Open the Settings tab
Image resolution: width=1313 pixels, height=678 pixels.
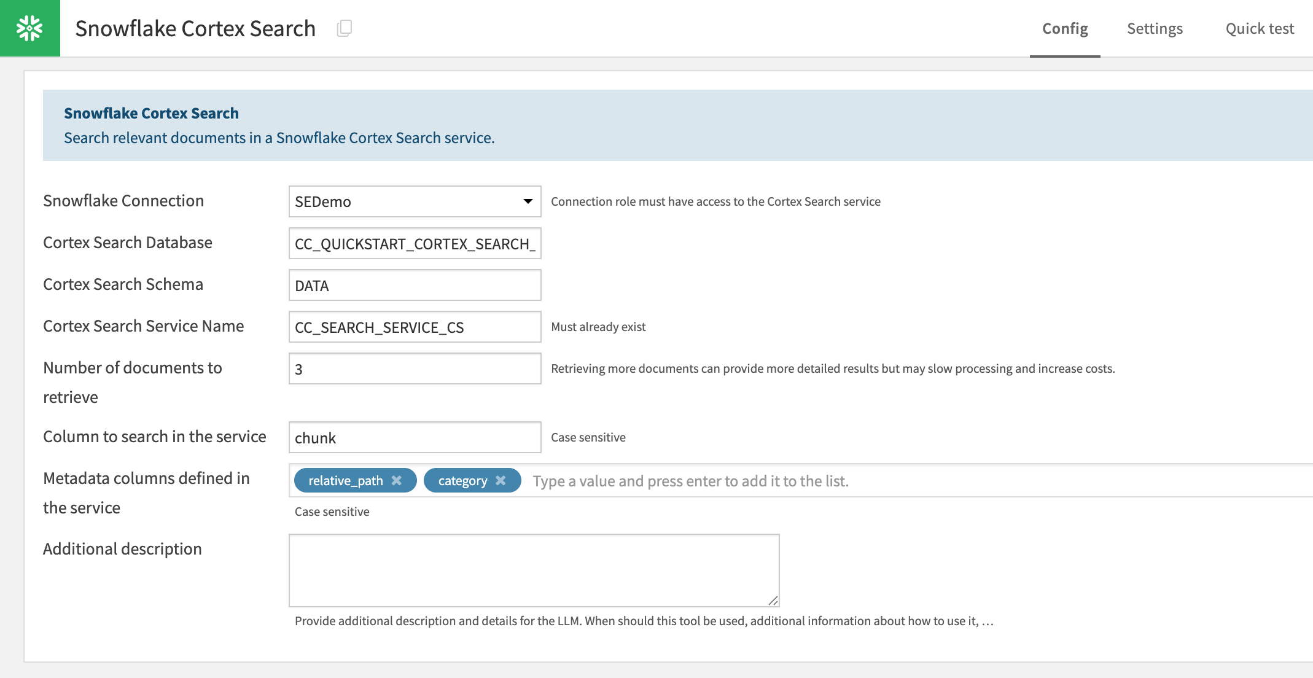[1155, 28]
